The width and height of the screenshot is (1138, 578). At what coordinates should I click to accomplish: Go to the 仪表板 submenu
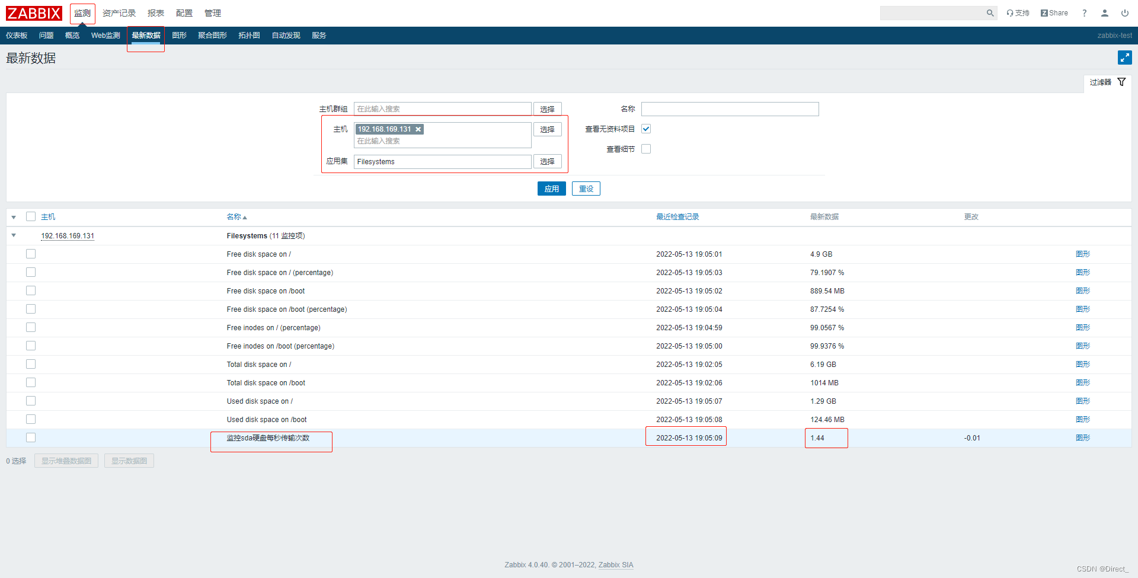click(x=17, y=36)
